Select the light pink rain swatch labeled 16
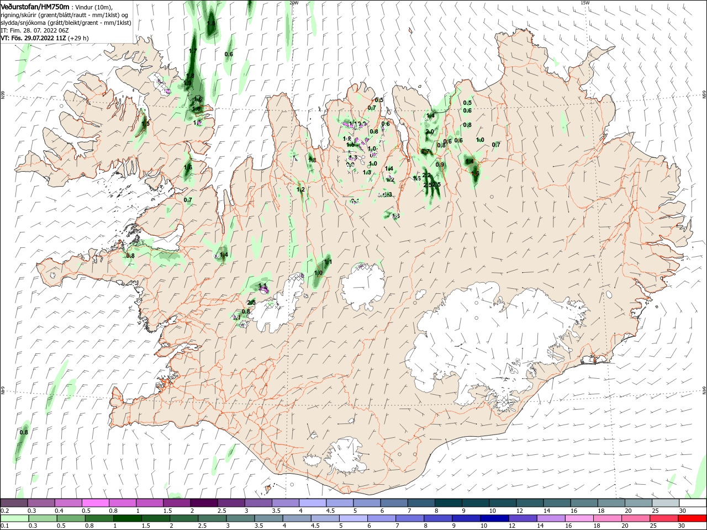This screenshot has width=707, height=530. pos(579,518)
